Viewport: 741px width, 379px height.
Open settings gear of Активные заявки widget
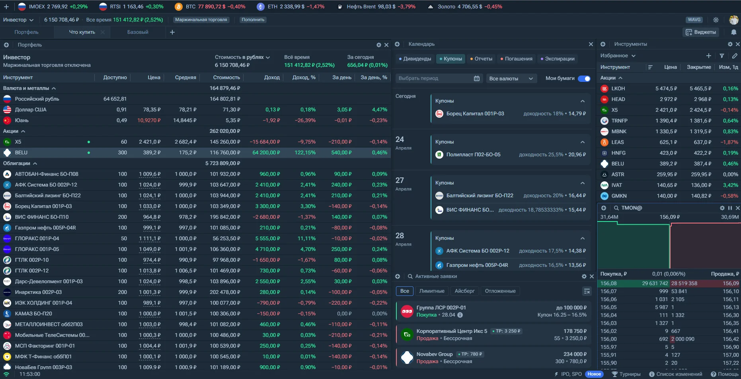point(584,276)
